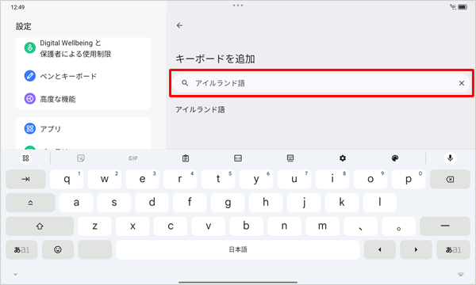
Task: Click the purple advanced features icon
Action: point(30,99)
